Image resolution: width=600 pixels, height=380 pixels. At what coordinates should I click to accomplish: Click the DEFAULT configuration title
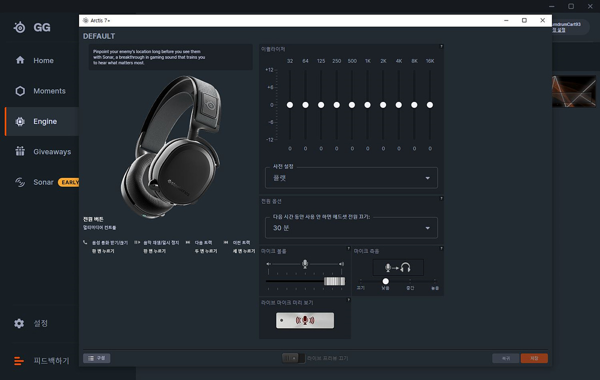click(99, 36)
